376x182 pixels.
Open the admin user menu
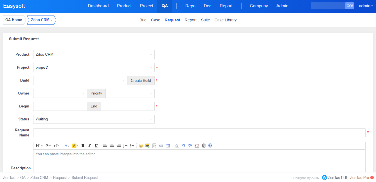(366, 6)
